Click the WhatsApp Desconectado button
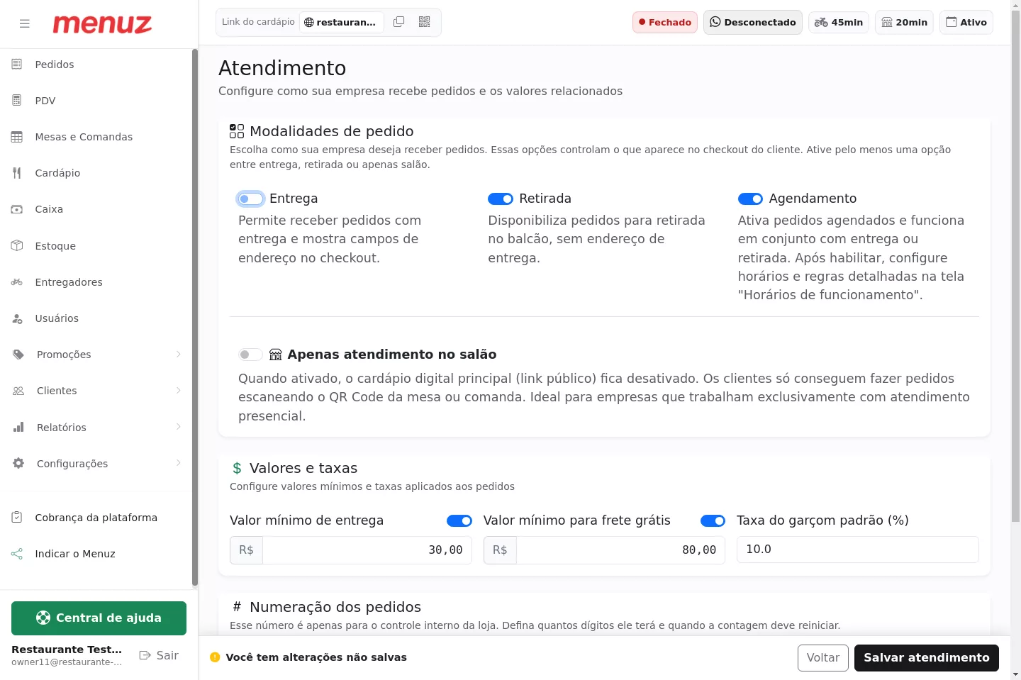1021x680 pixels. [753, 22]
